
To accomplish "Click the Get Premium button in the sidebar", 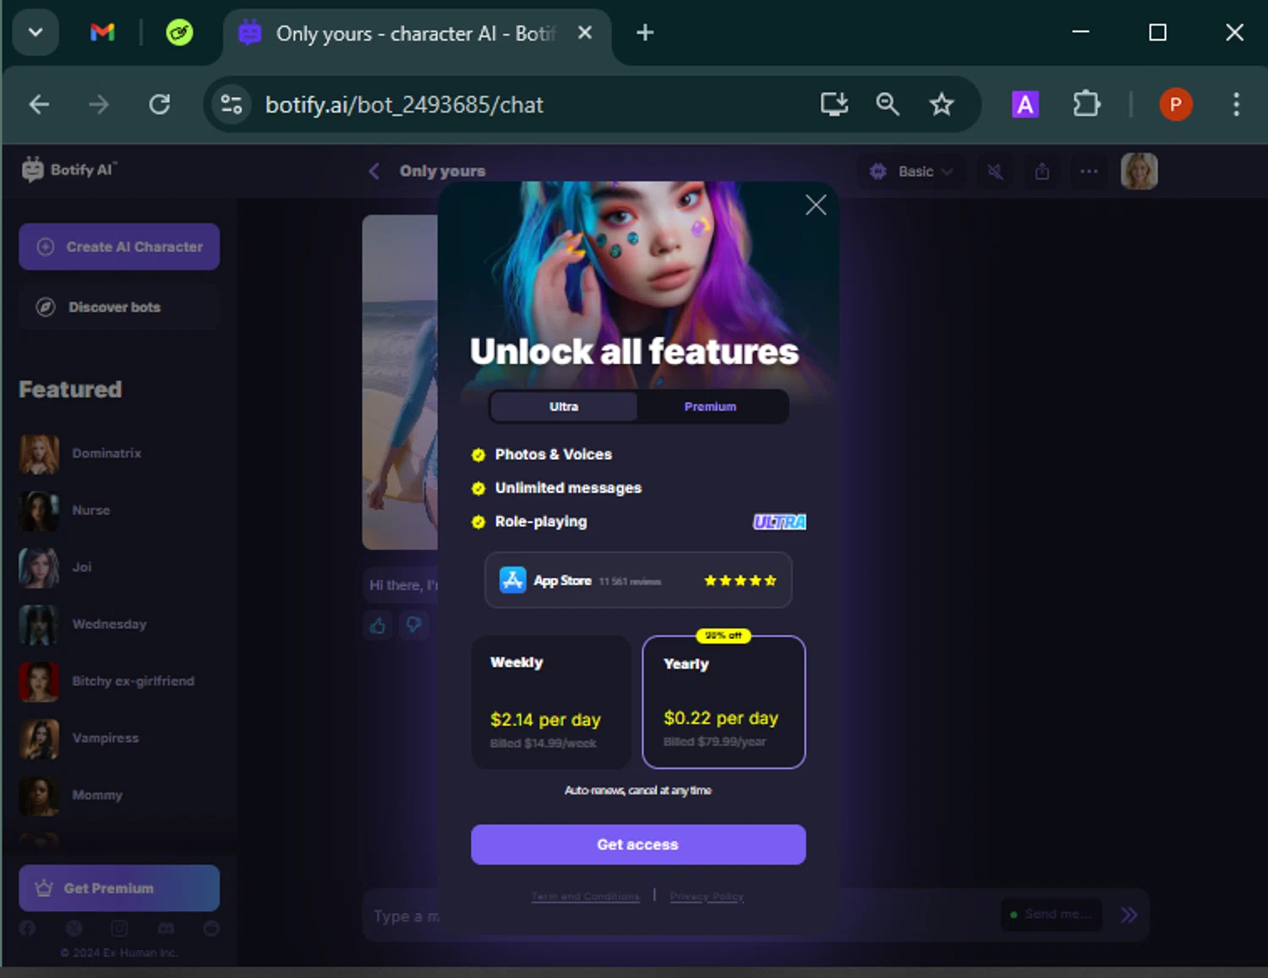I will 119,888.
